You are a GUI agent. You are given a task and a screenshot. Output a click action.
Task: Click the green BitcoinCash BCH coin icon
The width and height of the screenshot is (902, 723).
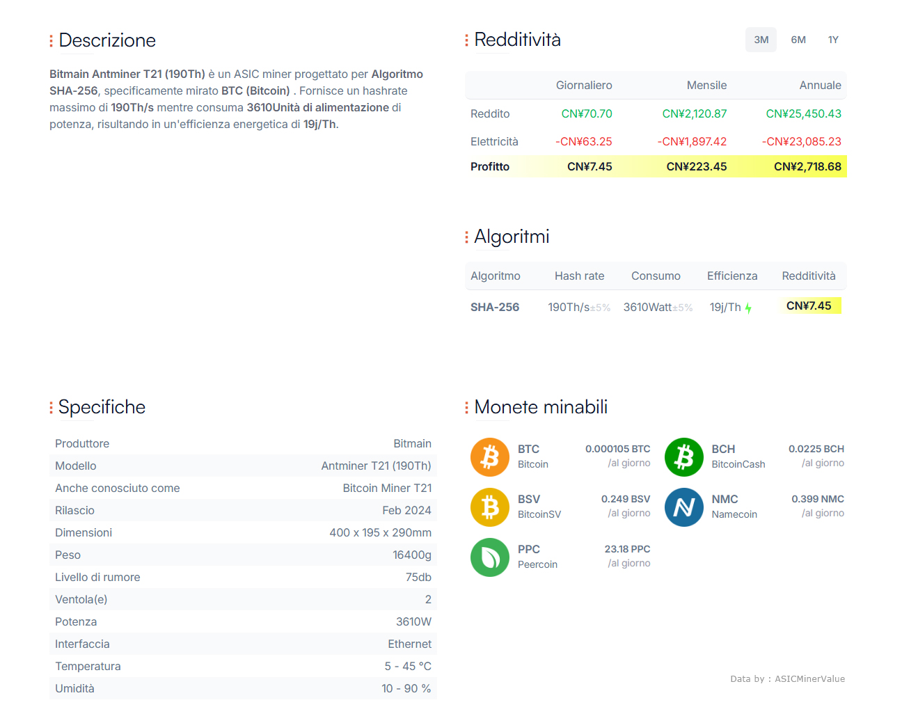click(x=684, y=457)
